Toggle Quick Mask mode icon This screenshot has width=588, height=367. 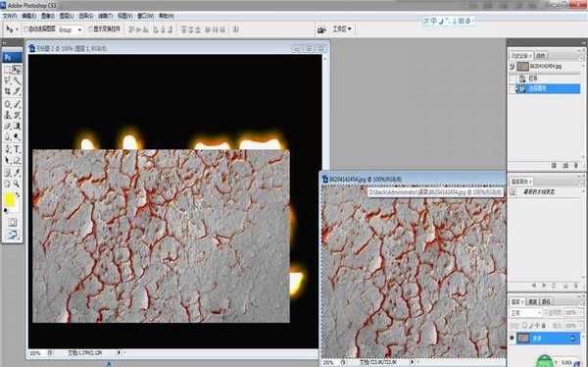[13, 222]
